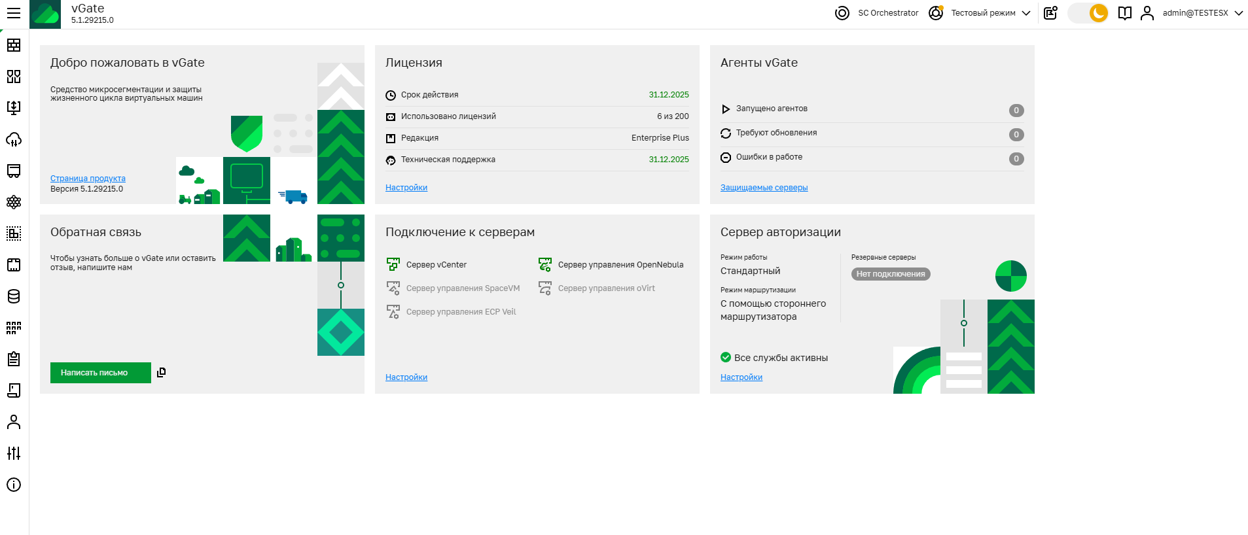Open the documentation book icon

[1125, 13]
